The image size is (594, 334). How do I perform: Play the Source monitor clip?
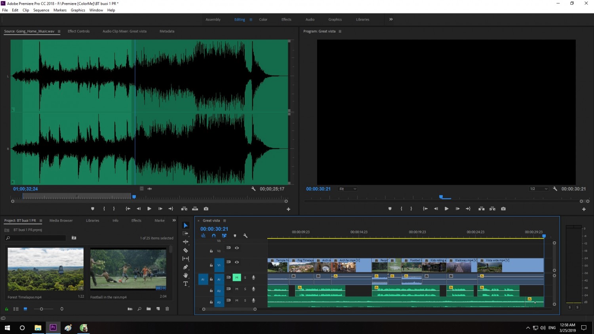point(149,209)
